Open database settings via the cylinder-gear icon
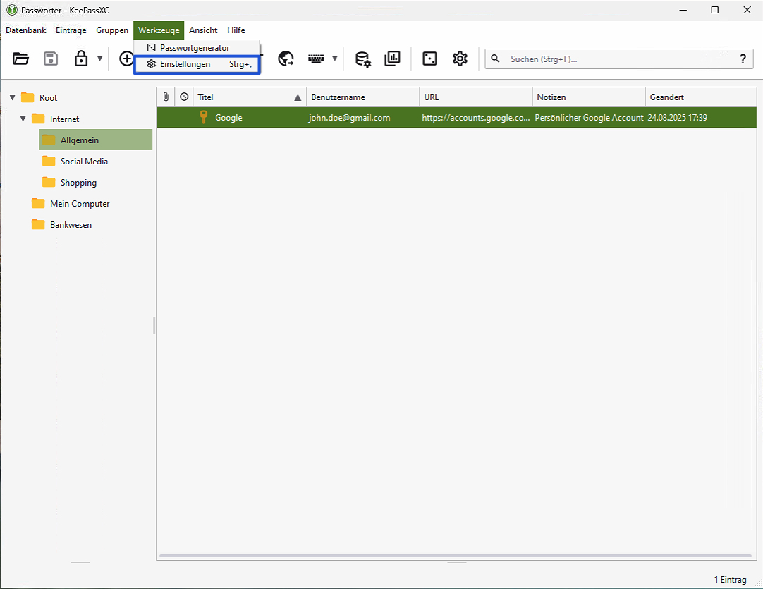 click(362, 59)
